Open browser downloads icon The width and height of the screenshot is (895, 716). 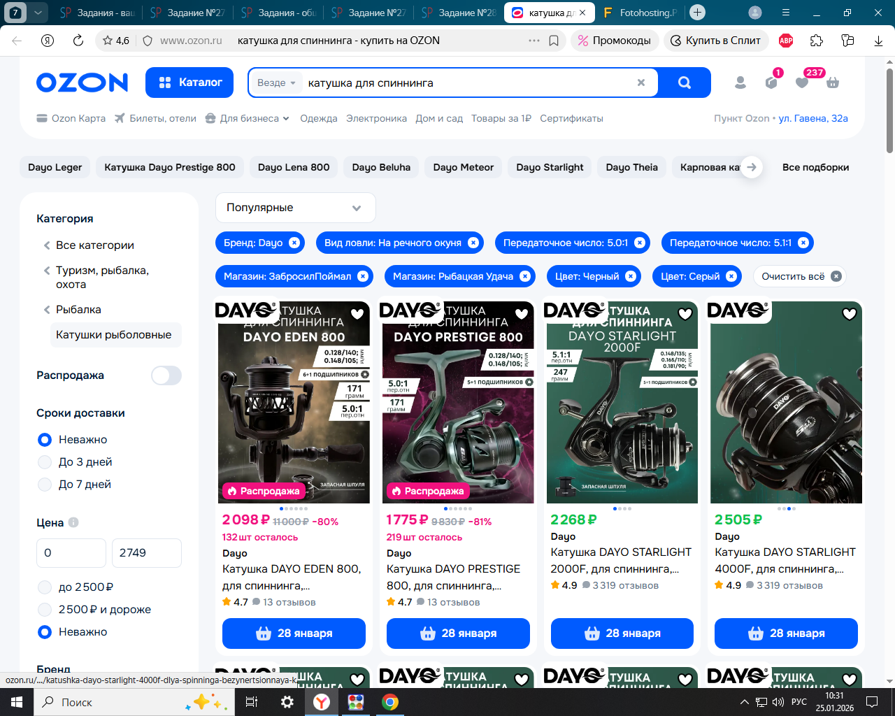[x=879, y=41]
